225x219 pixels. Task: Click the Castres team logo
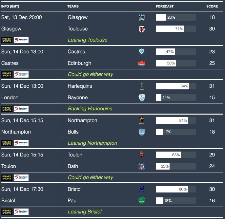[x=142, y=52]
